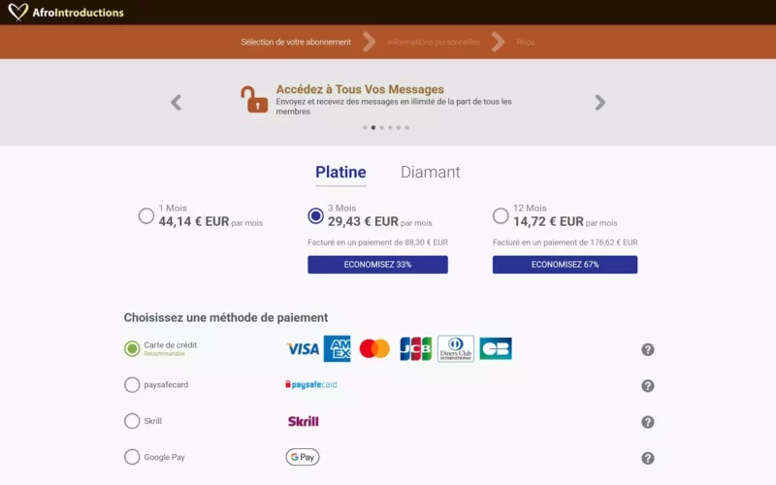Screen dimensions: 776x485
Task: Open help icon for Carte de crédit
Action: 648,349
